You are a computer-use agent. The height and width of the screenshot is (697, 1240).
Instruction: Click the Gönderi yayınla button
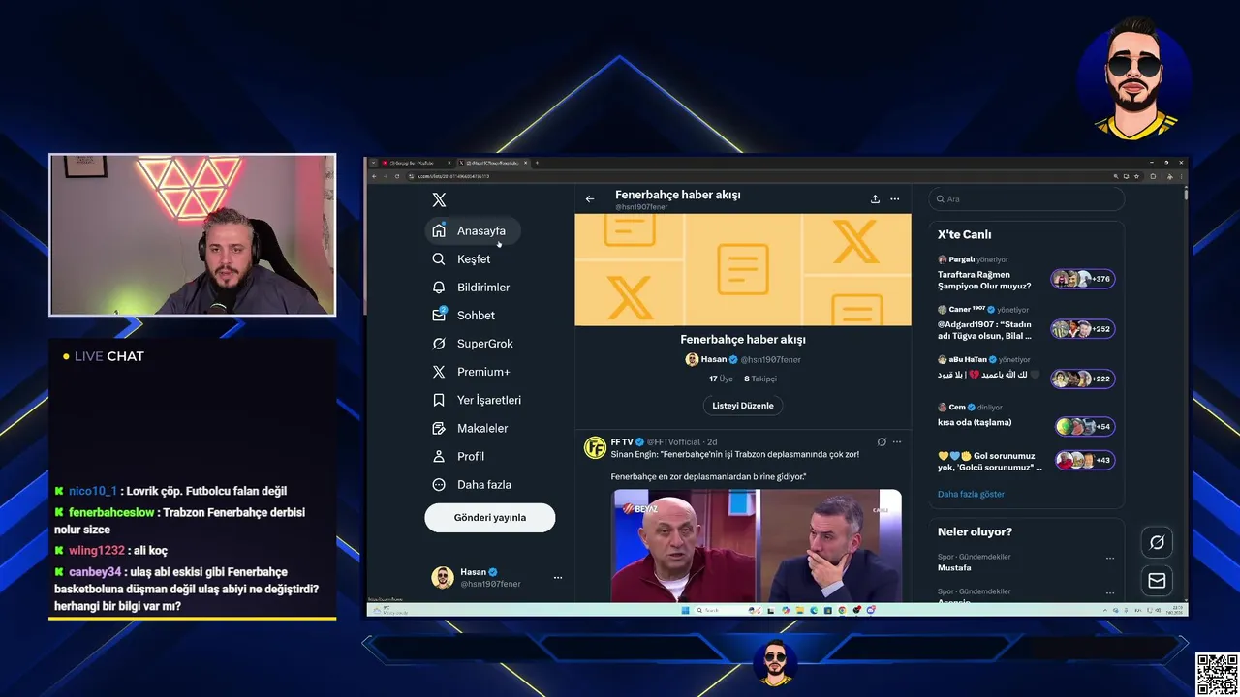[x=490, y=517]
